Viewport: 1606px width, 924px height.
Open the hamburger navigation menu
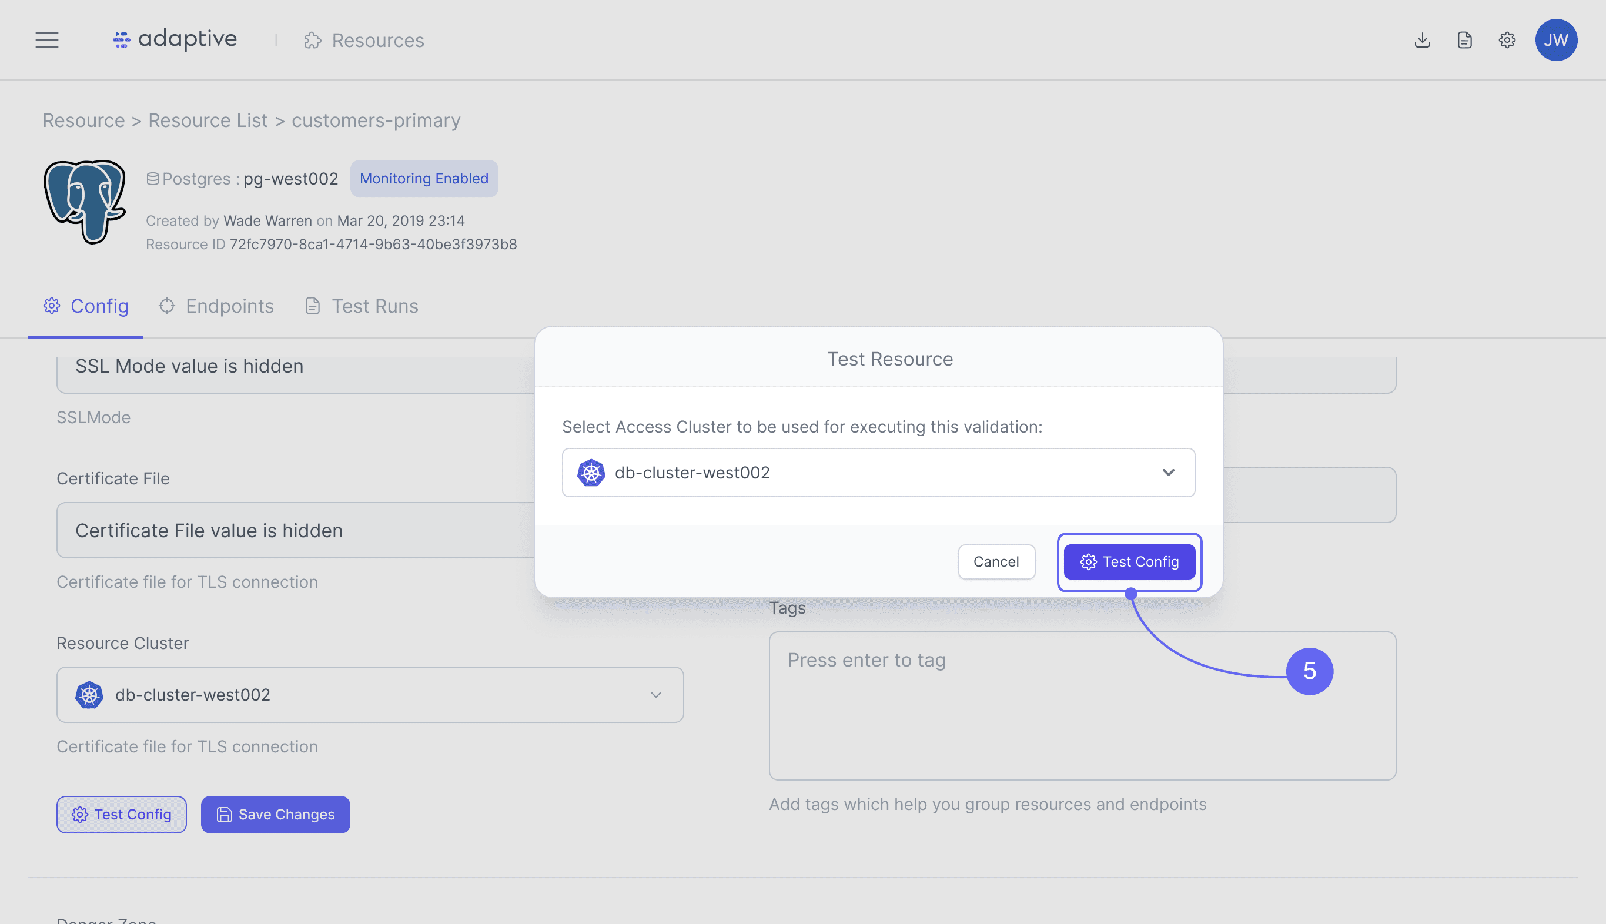[47, 40]
